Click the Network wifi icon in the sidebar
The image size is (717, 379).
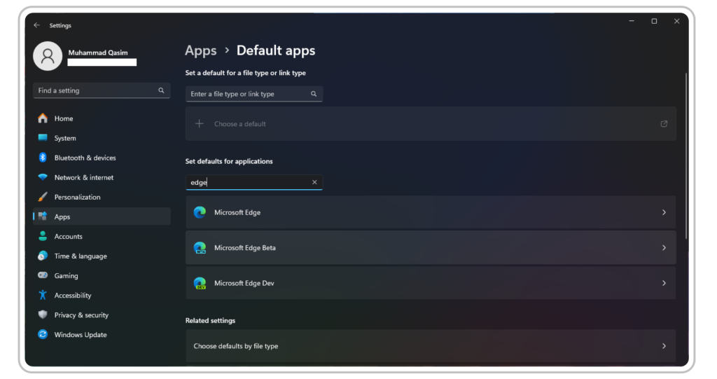coord(43,177)
